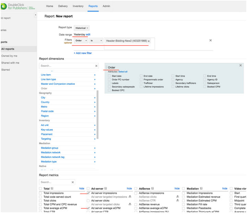Check the Start date attribute
247x221 pixels.
point(109,76)
